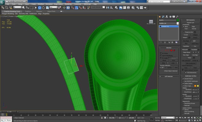Open the reference coordinate system dropdown
The image size is (202, 122).
click(x=54, y=7)
